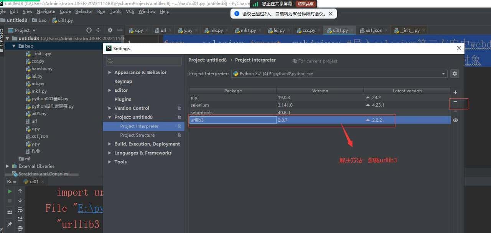Click the collapse all icon in the Project panel
The height and width of the screenshot is (233, 491).
pos(99,30)
